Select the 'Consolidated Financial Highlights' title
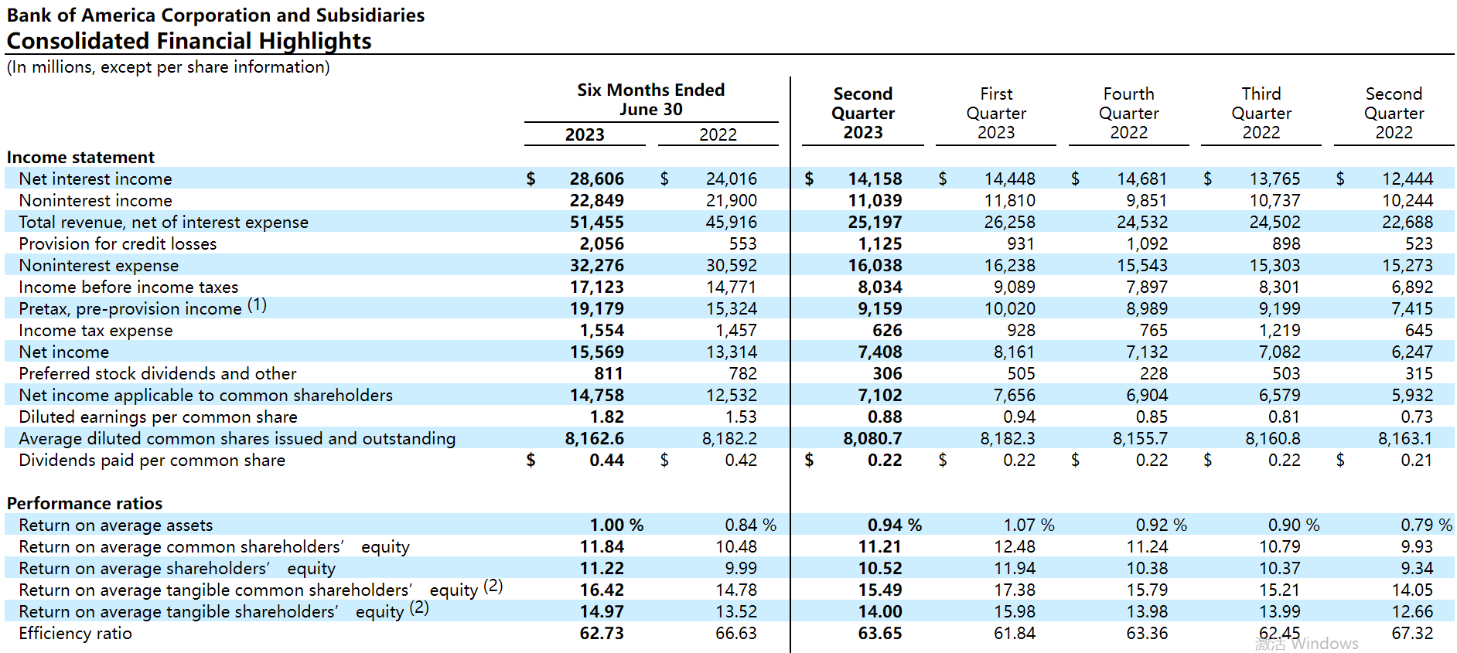 [x=189, y=41]
